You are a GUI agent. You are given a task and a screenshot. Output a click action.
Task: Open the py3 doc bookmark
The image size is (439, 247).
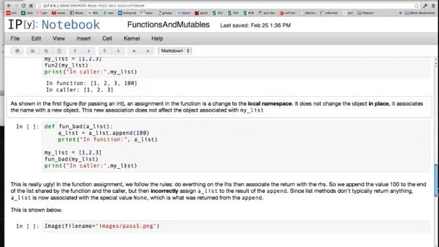click(x=267, y=13)
